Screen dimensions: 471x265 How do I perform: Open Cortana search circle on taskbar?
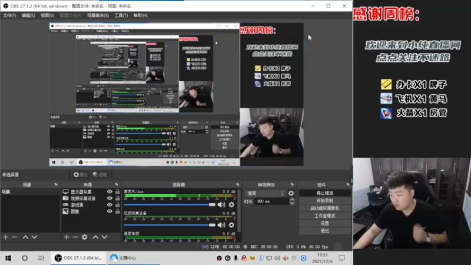(x=25, y=258)
